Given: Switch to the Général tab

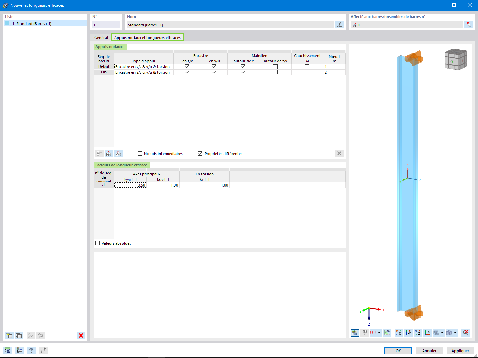Looking at the screenshot, I should coord(101,38).
